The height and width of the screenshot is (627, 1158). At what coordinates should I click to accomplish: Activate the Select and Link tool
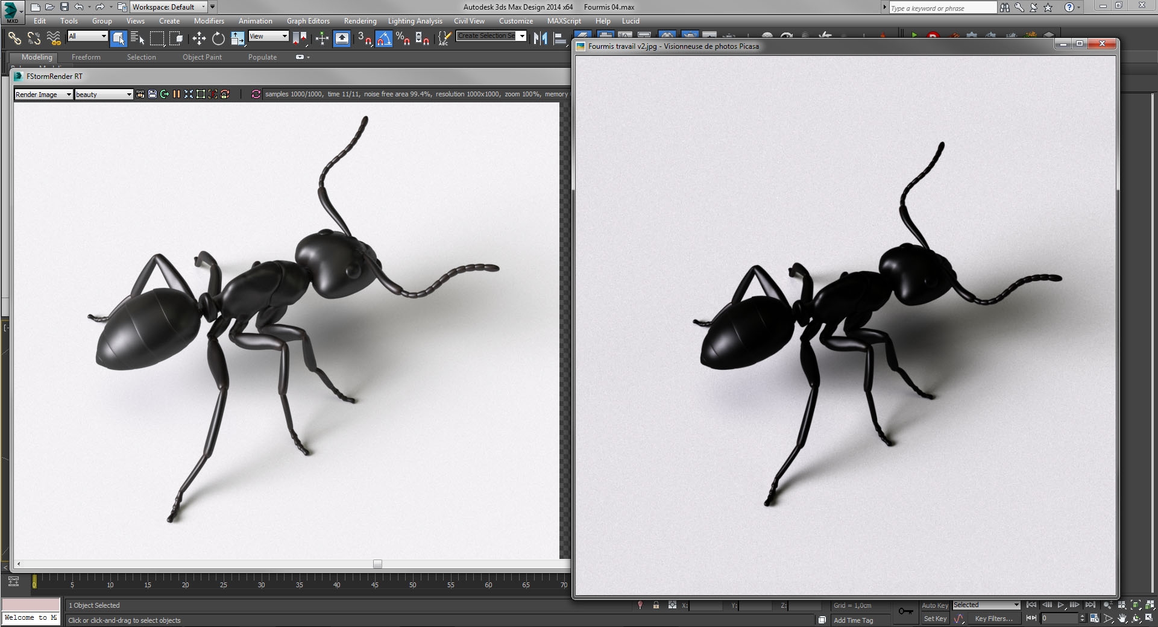pyautogui.click(x=14, y=38)
